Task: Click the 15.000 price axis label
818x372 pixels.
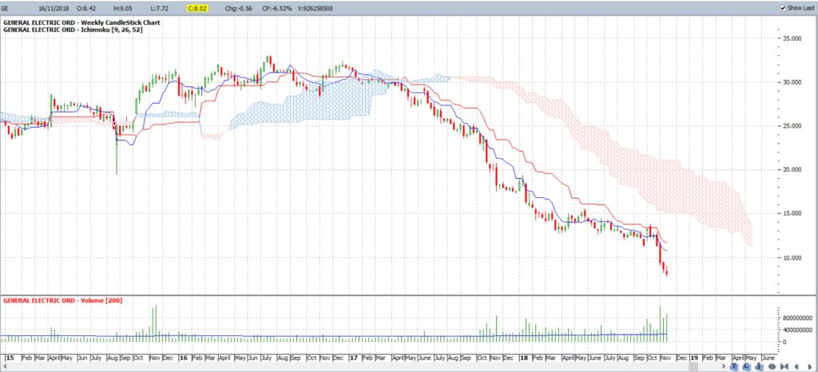Action: (x=791, y=214)
